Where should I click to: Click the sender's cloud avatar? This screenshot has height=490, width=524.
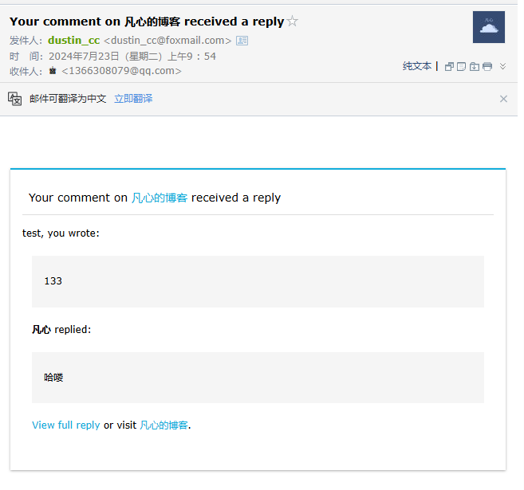pos(489,27)
